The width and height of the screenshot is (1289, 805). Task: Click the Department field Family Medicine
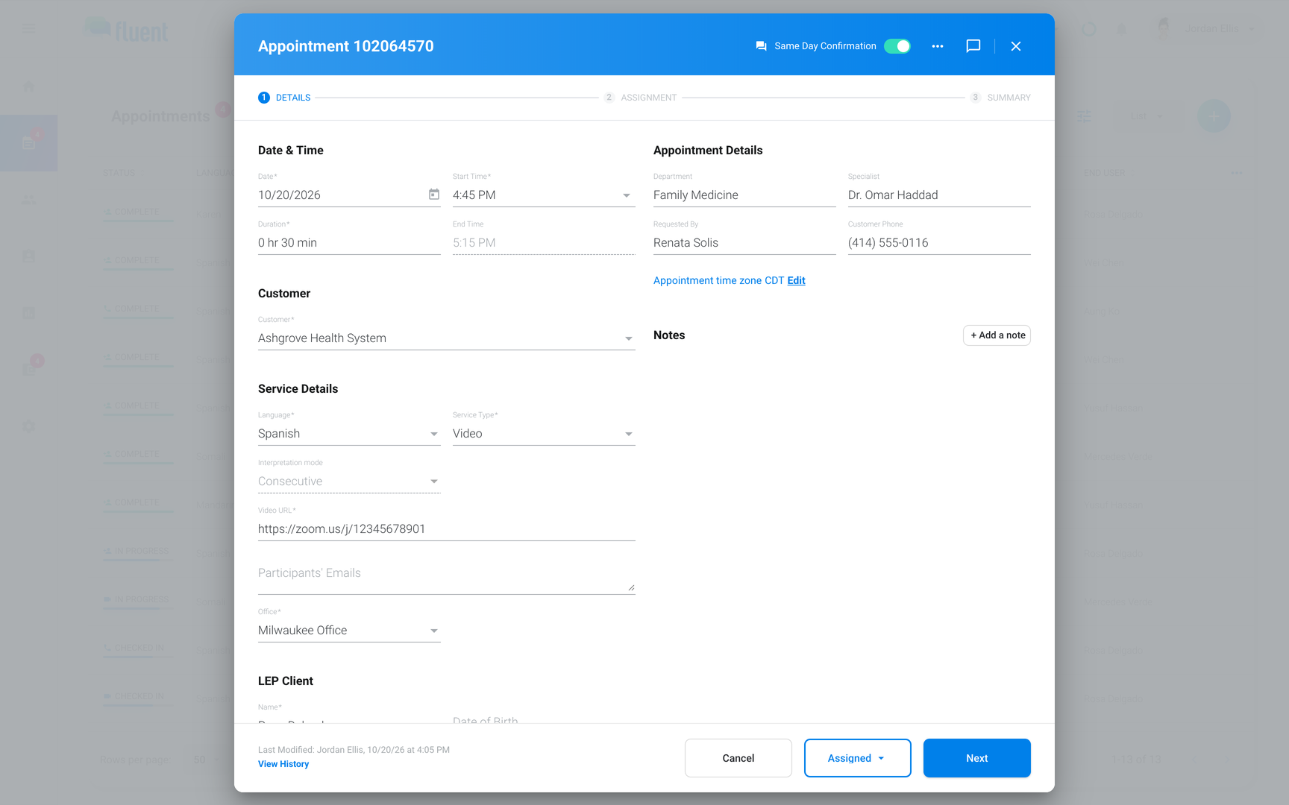[x=744, y=195]
